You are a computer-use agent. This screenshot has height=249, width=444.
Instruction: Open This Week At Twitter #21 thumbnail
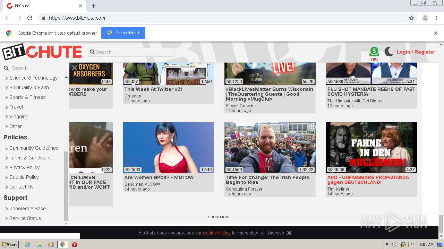[169, 74]
